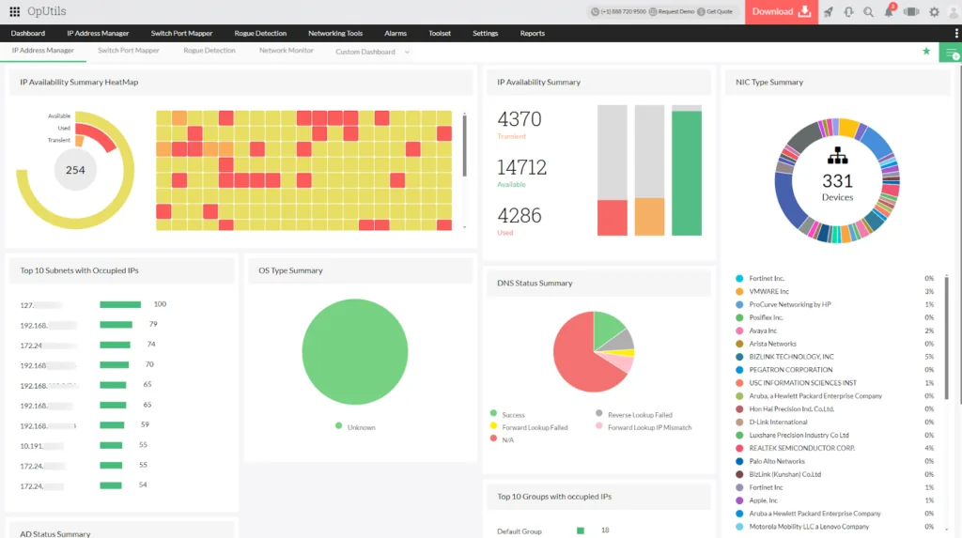Open the settings gear icon
This screenshot has width=962, height=538.
click(x=934, y=12)
